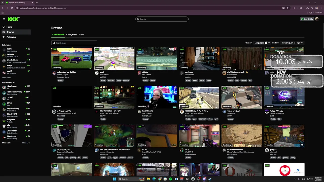Click the 'kindred' tag

pos(123,158)
